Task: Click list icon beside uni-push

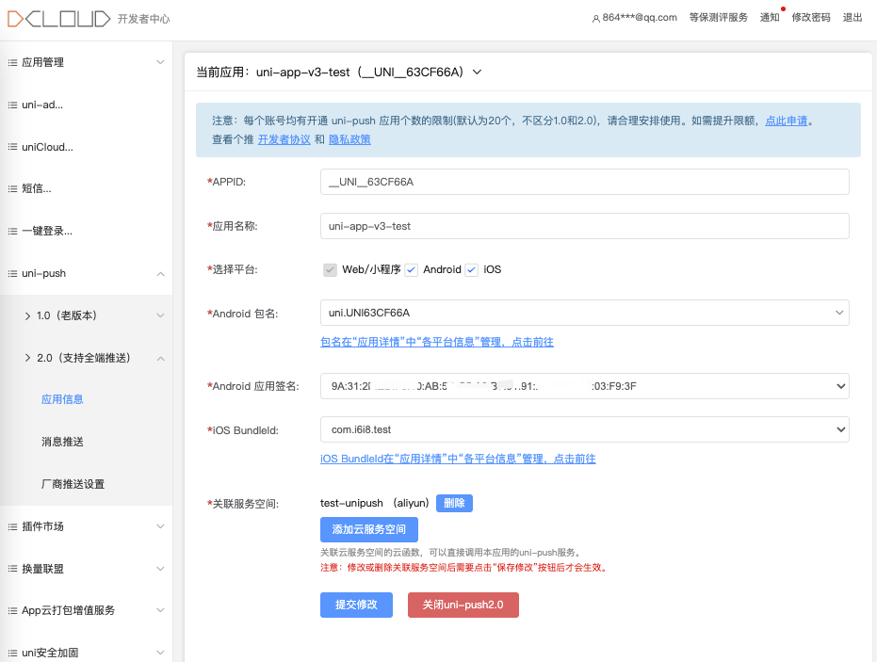Action: click(x=12, y=273)
